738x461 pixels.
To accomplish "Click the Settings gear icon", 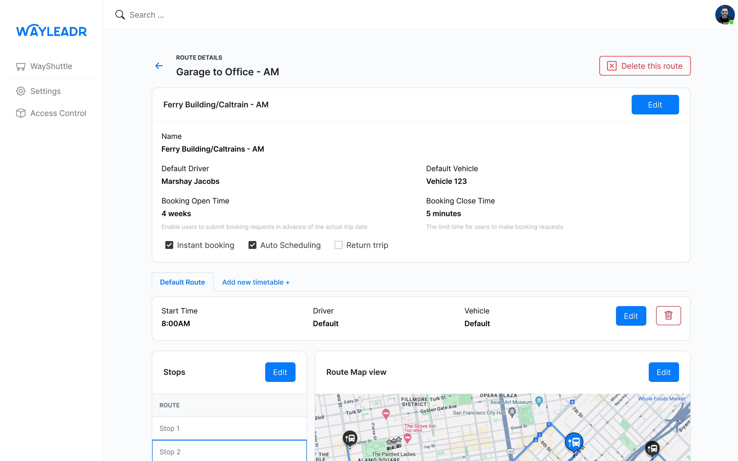I will click(20, 91).
